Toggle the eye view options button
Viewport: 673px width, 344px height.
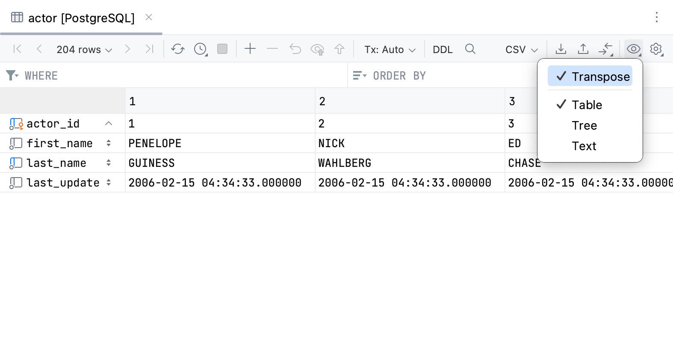click(633, 49)
